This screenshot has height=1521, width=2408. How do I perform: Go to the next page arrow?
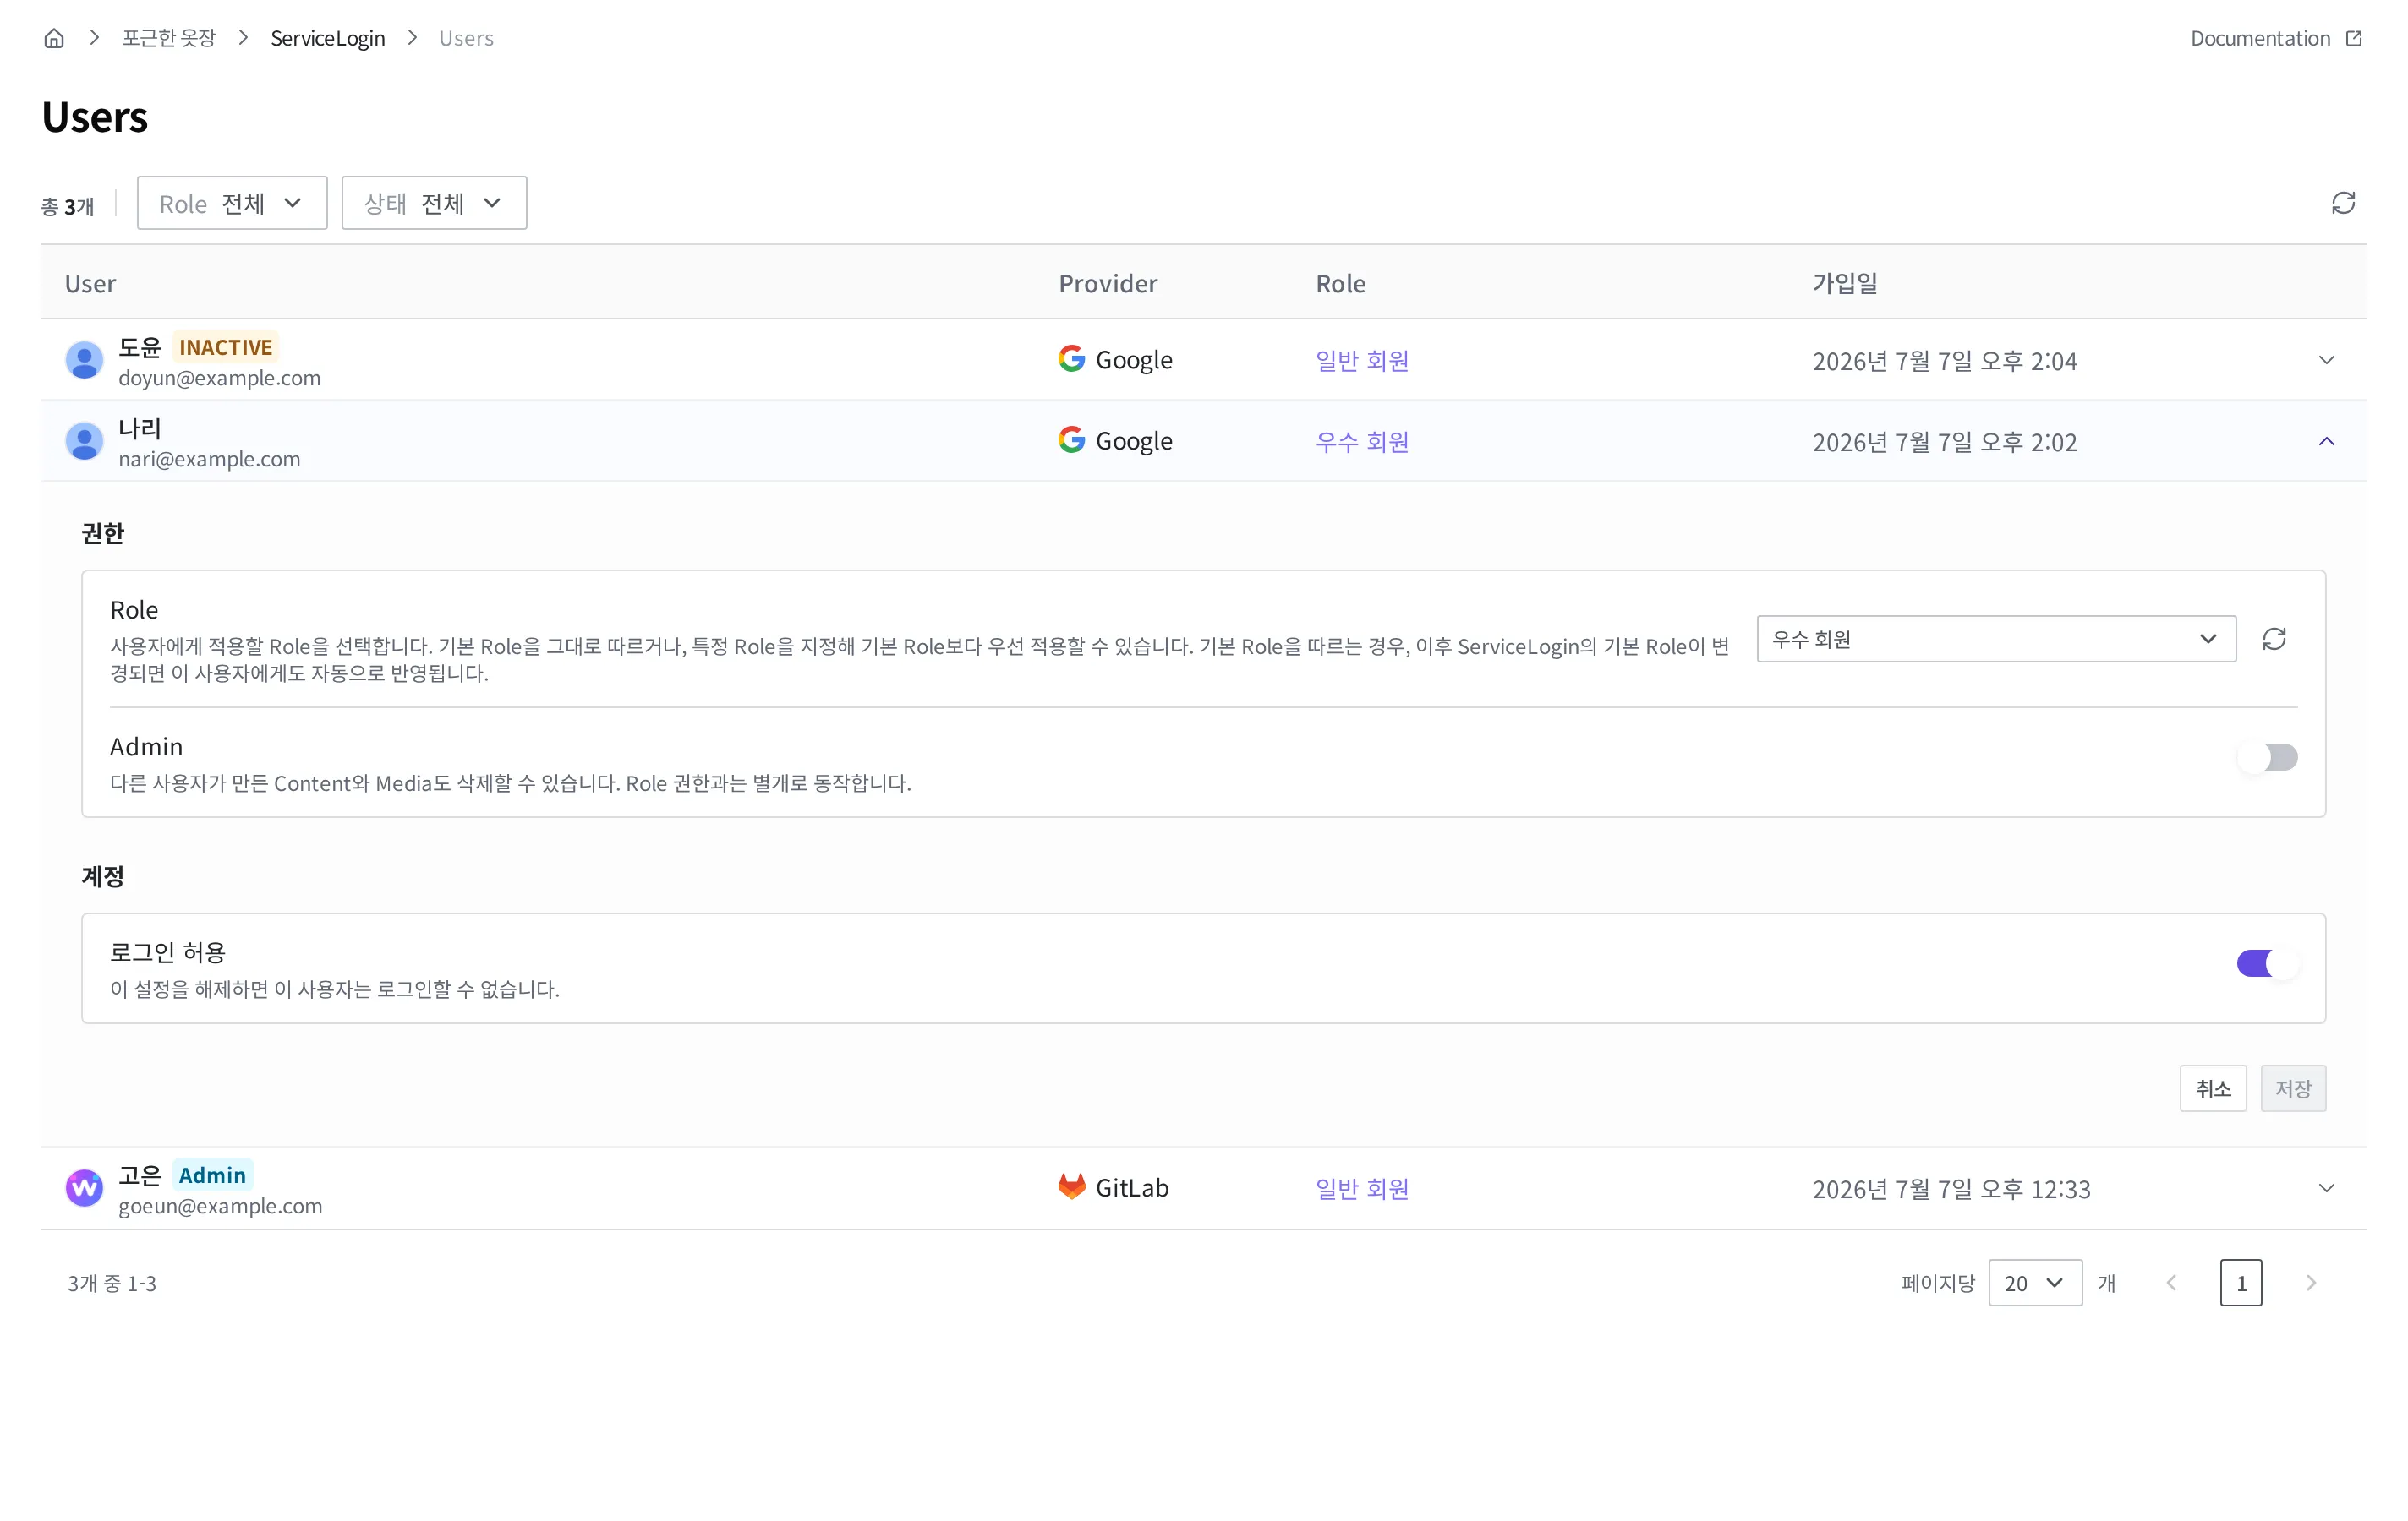[x=2310, y=1282]
